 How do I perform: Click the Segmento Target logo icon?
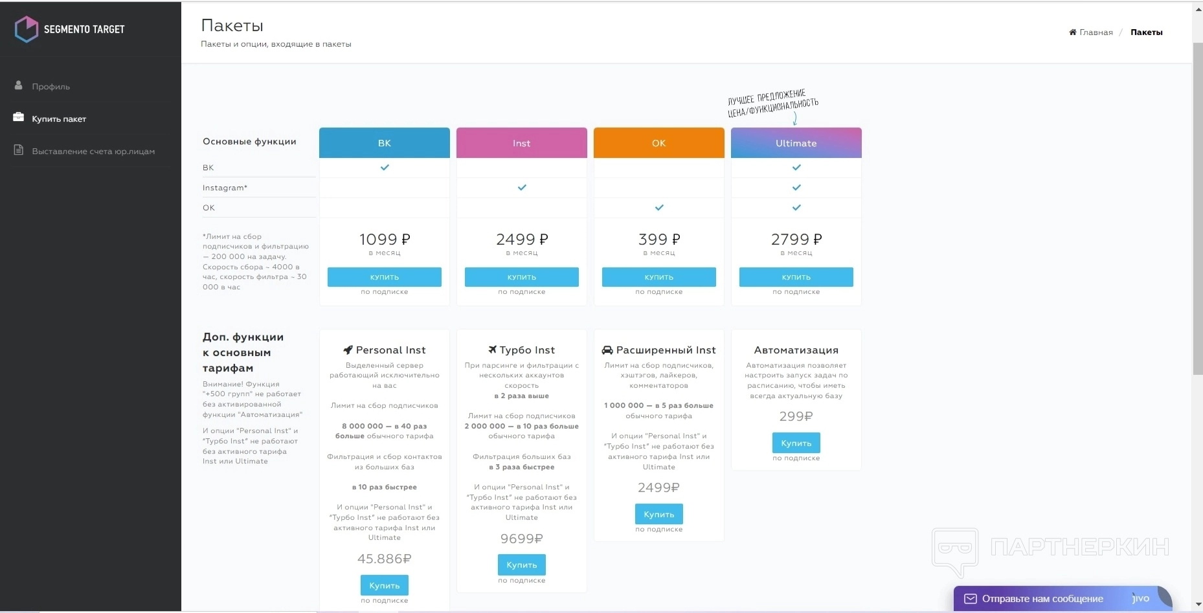tap(27, 29)
